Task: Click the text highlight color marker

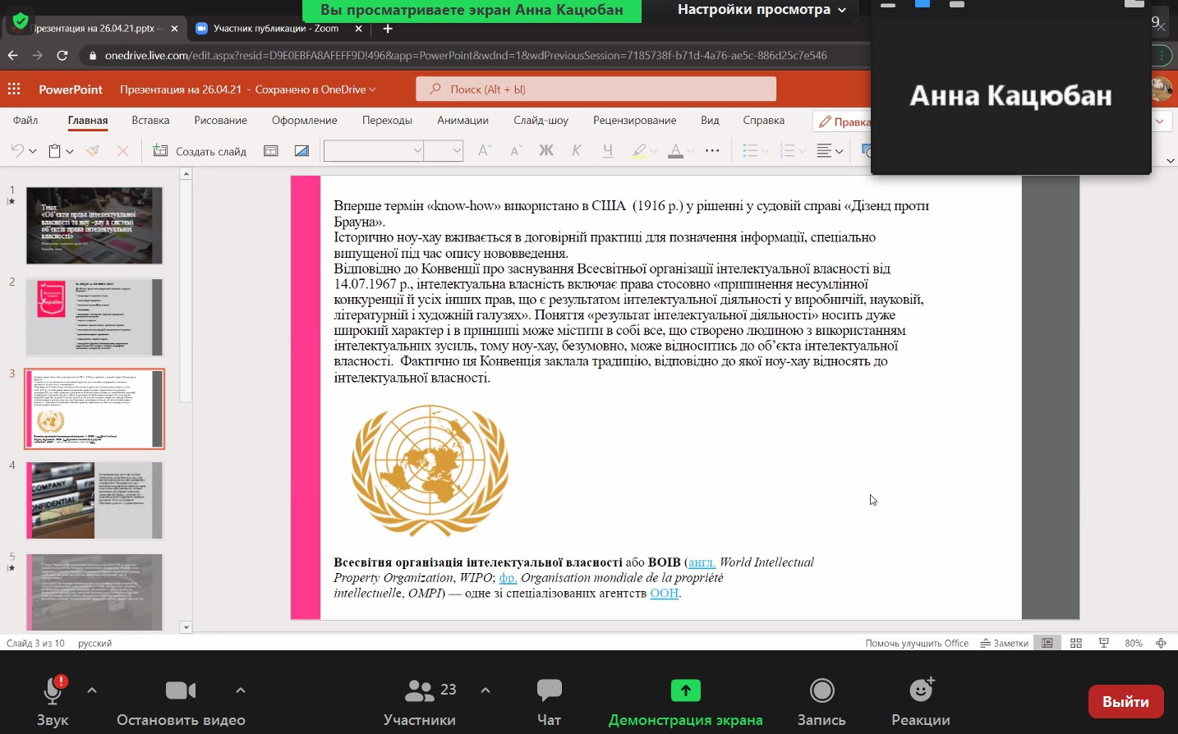Action: pyautogui.click(x=639, y=150)
